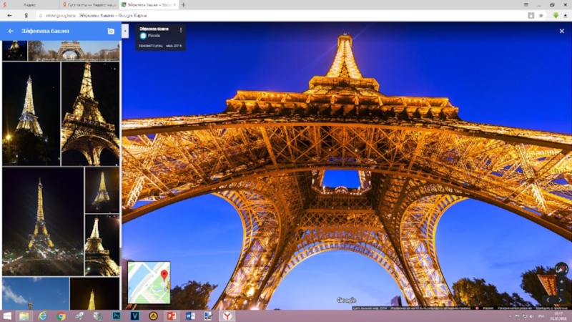Collapse the side photo panel
The width and height of the screenshot is (572, 322).
(x=125, y=31)
